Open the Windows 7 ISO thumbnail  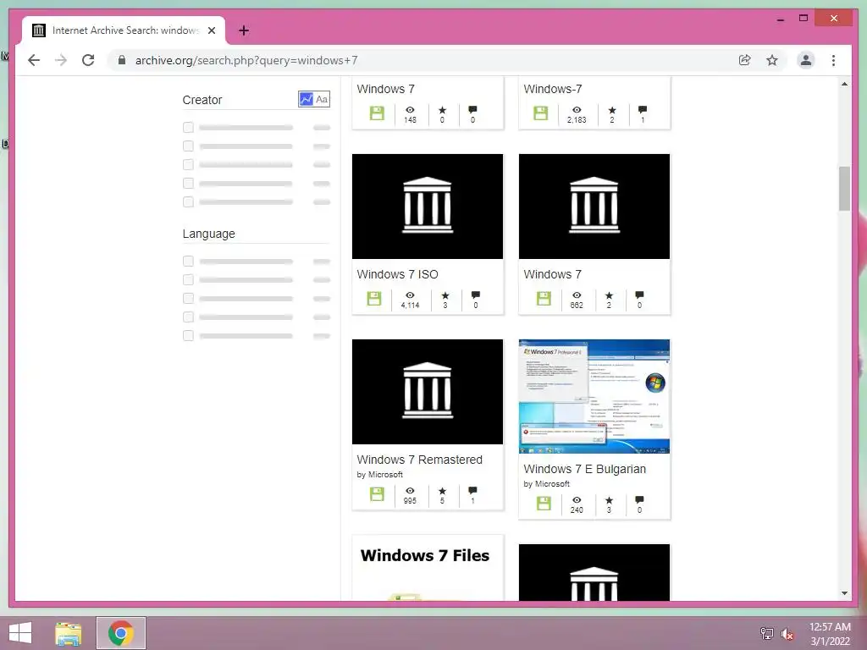pos(428,207)
